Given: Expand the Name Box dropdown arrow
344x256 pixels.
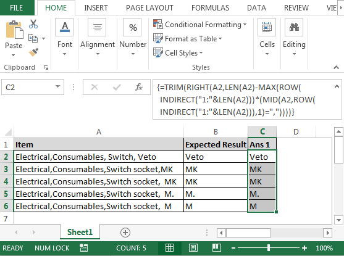Looking at the screenshot, I should click(x=57, y=86).
